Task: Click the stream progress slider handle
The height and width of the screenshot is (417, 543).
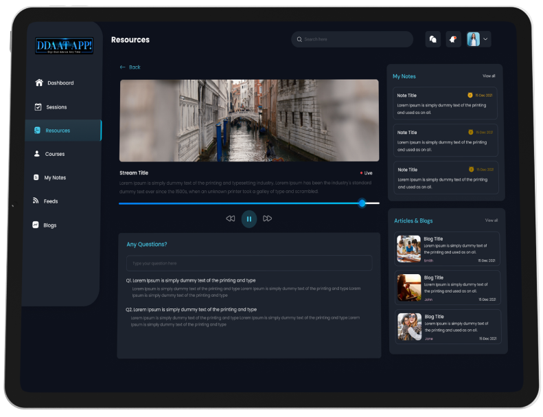Action: 362,203
